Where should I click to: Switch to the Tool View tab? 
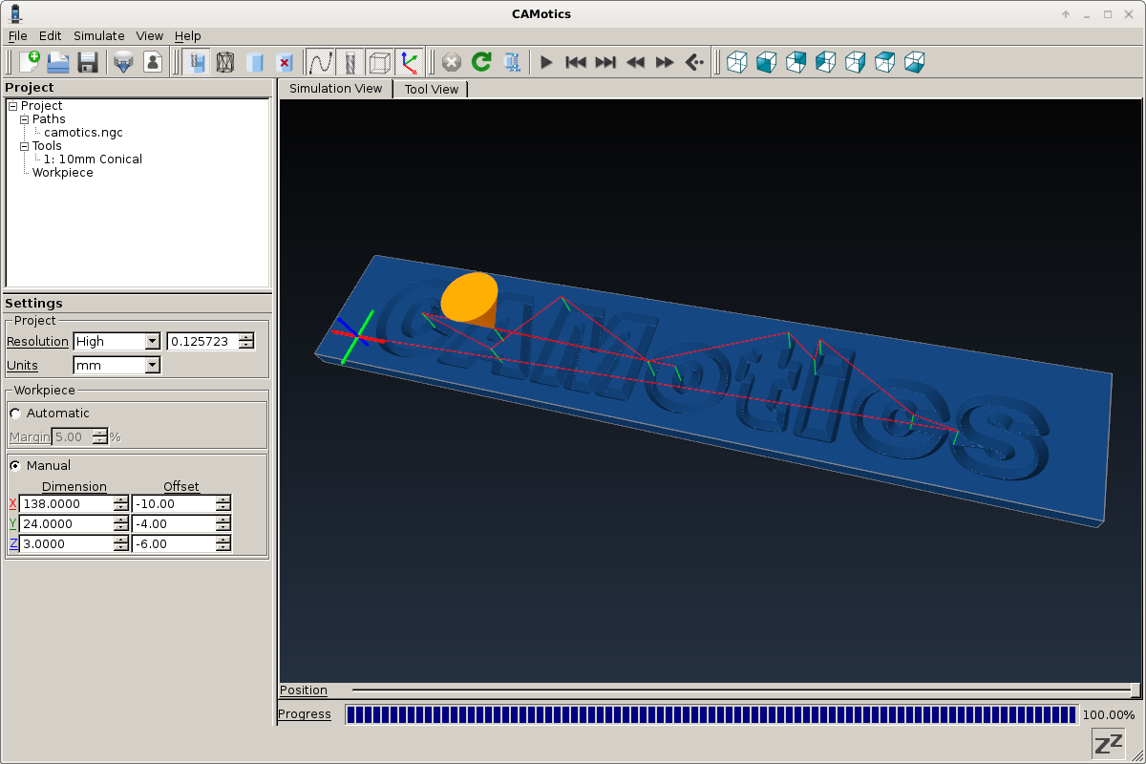[432, 89]
